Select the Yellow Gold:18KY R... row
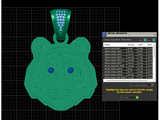 [128, 60]
